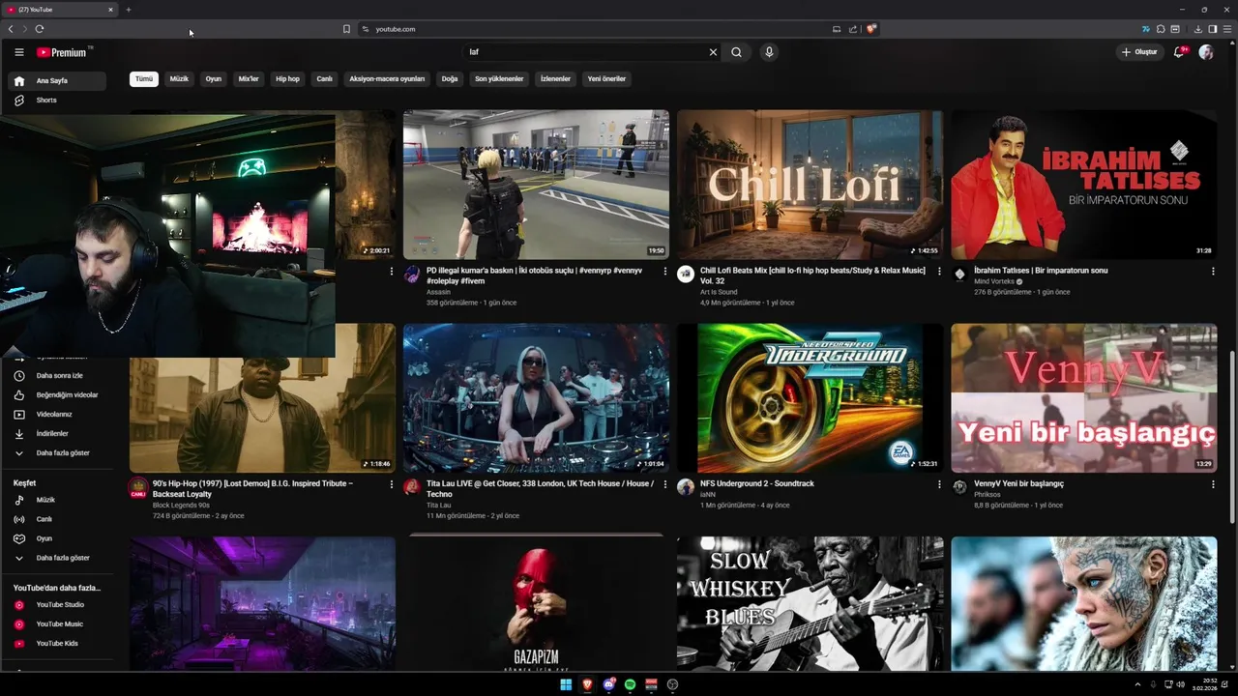Image resolution: width=1238 pixels, height=696 pixels.
Task: Clear the search box with the X
Action: 714,52
